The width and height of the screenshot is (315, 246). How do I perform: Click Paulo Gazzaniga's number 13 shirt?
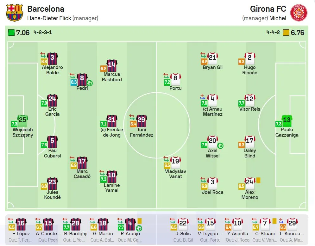click(x=287, y=120)
